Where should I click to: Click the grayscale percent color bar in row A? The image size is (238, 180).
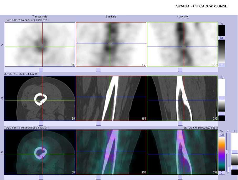pyautogui.click(x=221, y=51)
